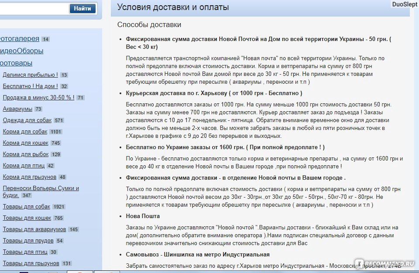This screenshot has width=419, height=273.
Task: Click the count badge 1921 beside Товары для собак
Action: [x=59, y=207]
